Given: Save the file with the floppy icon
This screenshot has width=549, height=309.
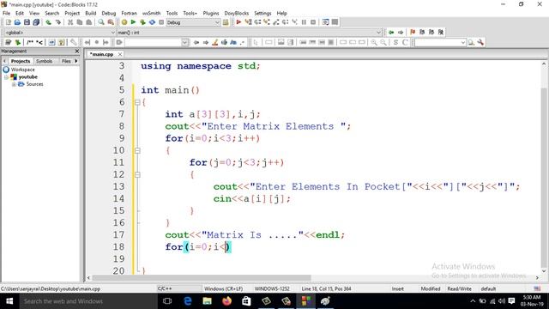Looking at the screenshot, I should coord(27,22).
